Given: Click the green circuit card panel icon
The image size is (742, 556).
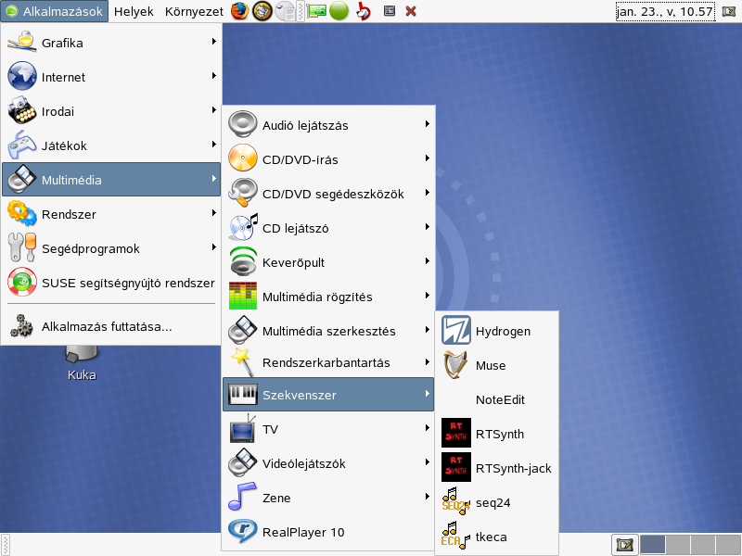Looking at the screenshot, I should click(316, 11).
